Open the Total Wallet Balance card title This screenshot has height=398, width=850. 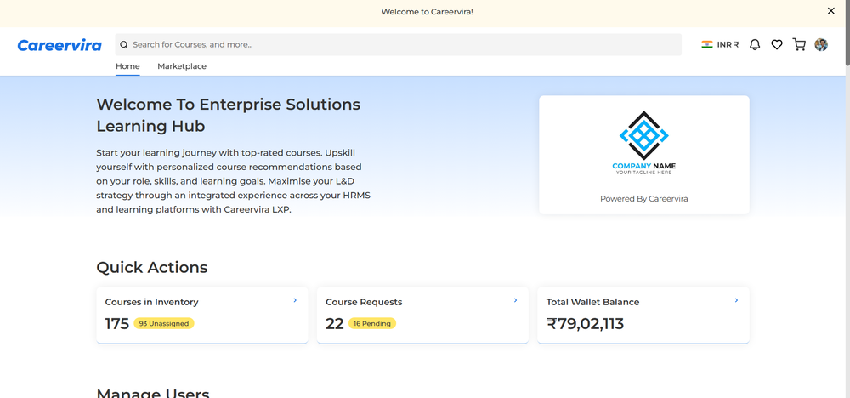point(592,302)
